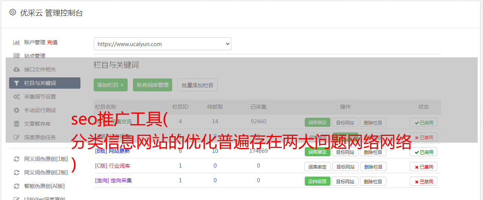Click 目标网站 for [定向] 定向采集
Screen dimensions: 483x200
345,181
